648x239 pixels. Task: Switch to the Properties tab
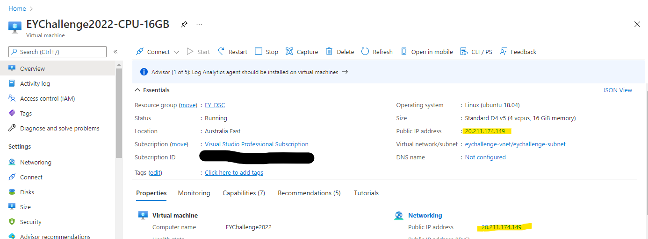pos(151,193)
